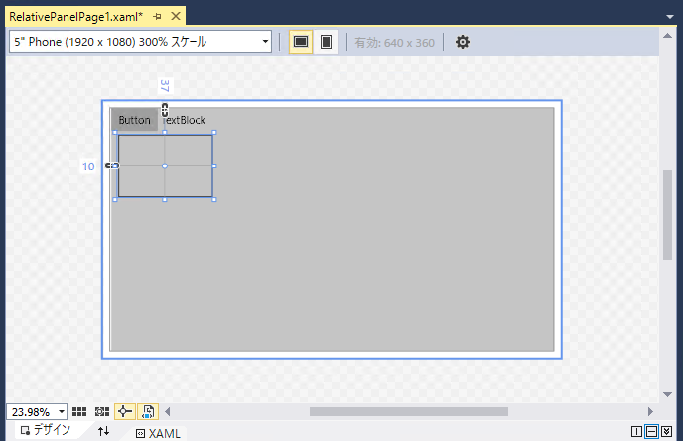Swap design and XAML panes
The image size is (683, 441).
[x=103, y=431]
